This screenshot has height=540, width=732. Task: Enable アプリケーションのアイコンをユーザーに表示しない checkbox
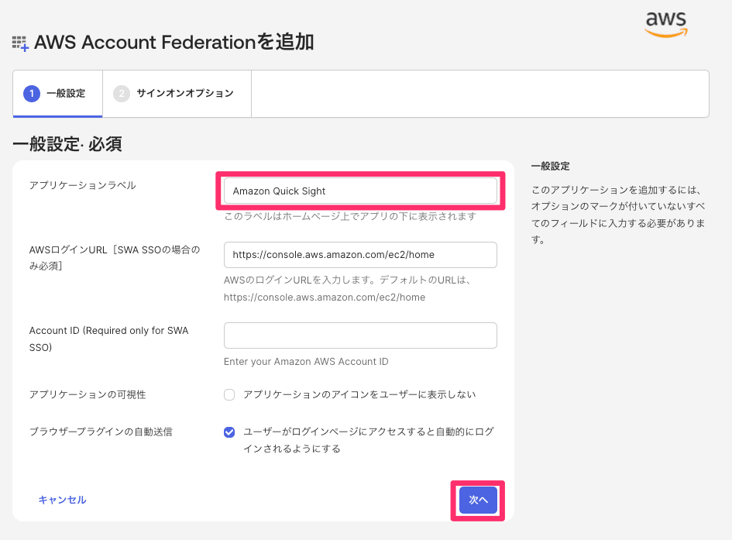coord(229,395)
